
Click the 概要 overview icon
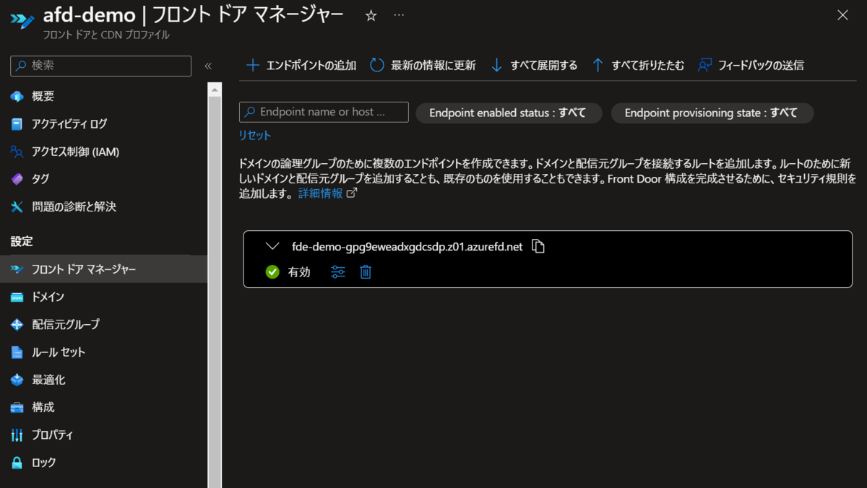tap(17, 97)
